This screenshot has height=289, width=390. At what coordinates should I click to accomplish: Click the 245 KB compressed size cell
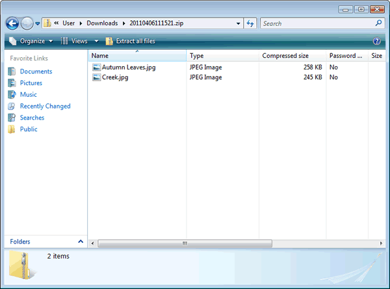313,77
